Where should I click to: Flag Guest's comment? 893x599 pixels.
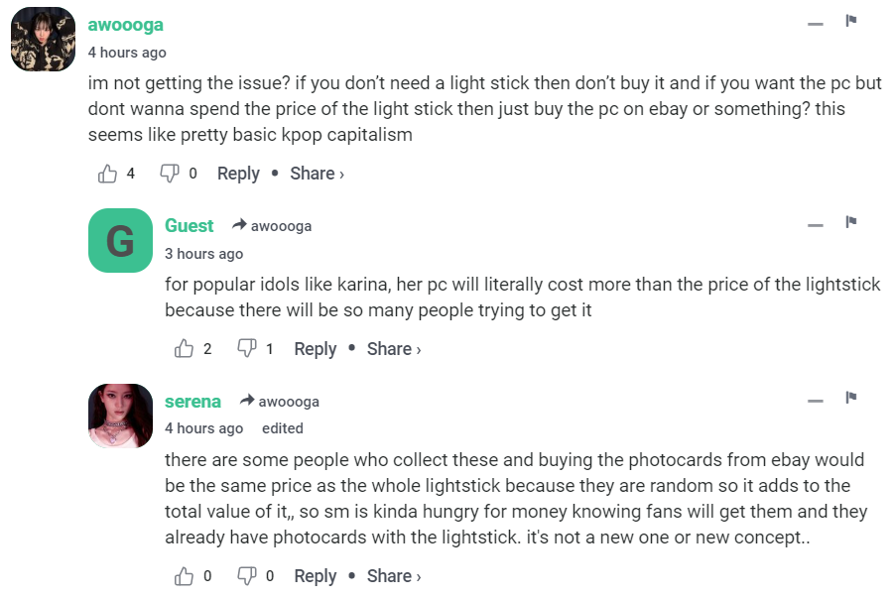[850, 222]
